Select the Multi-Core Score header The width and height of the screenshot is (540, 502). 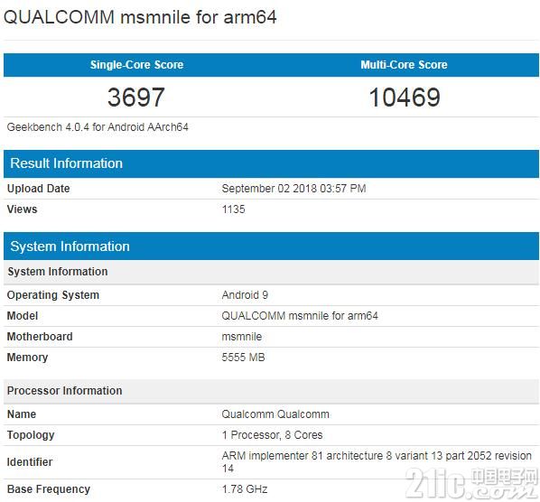[x=404, y=65]
